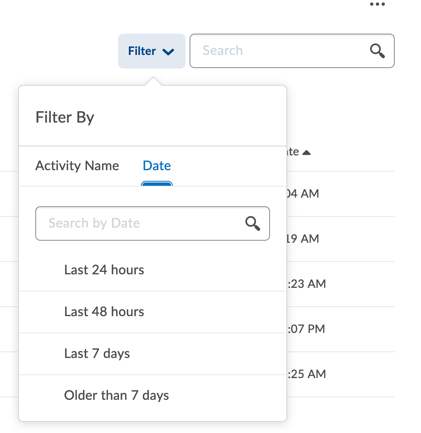Collapse the Filter dropdown via its label
Screen dimensions: 421x433
tap(142, 51)
